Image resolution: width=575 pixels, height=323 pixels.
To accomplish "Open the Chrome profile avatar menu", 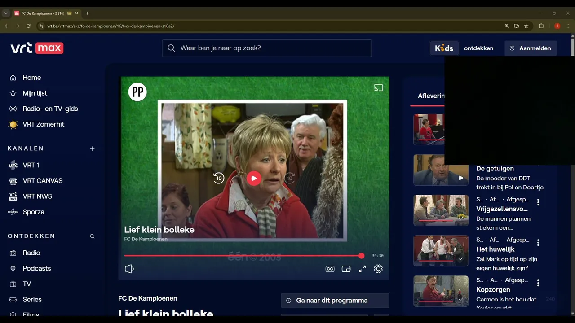I will pos(557,26).
